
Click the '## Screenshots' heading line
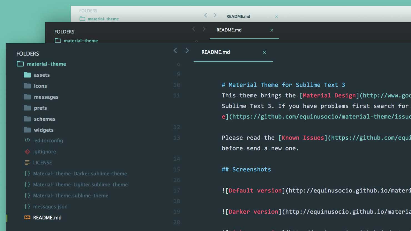coord(246,169)
